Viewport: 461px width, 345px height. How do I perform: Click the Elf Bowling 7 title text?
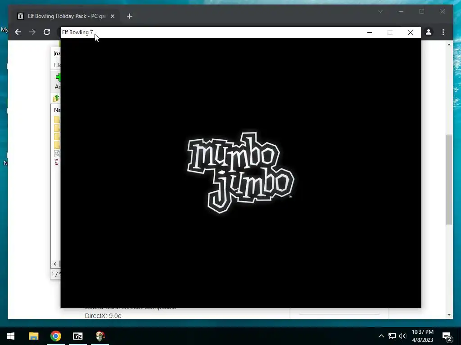[77, 32]
